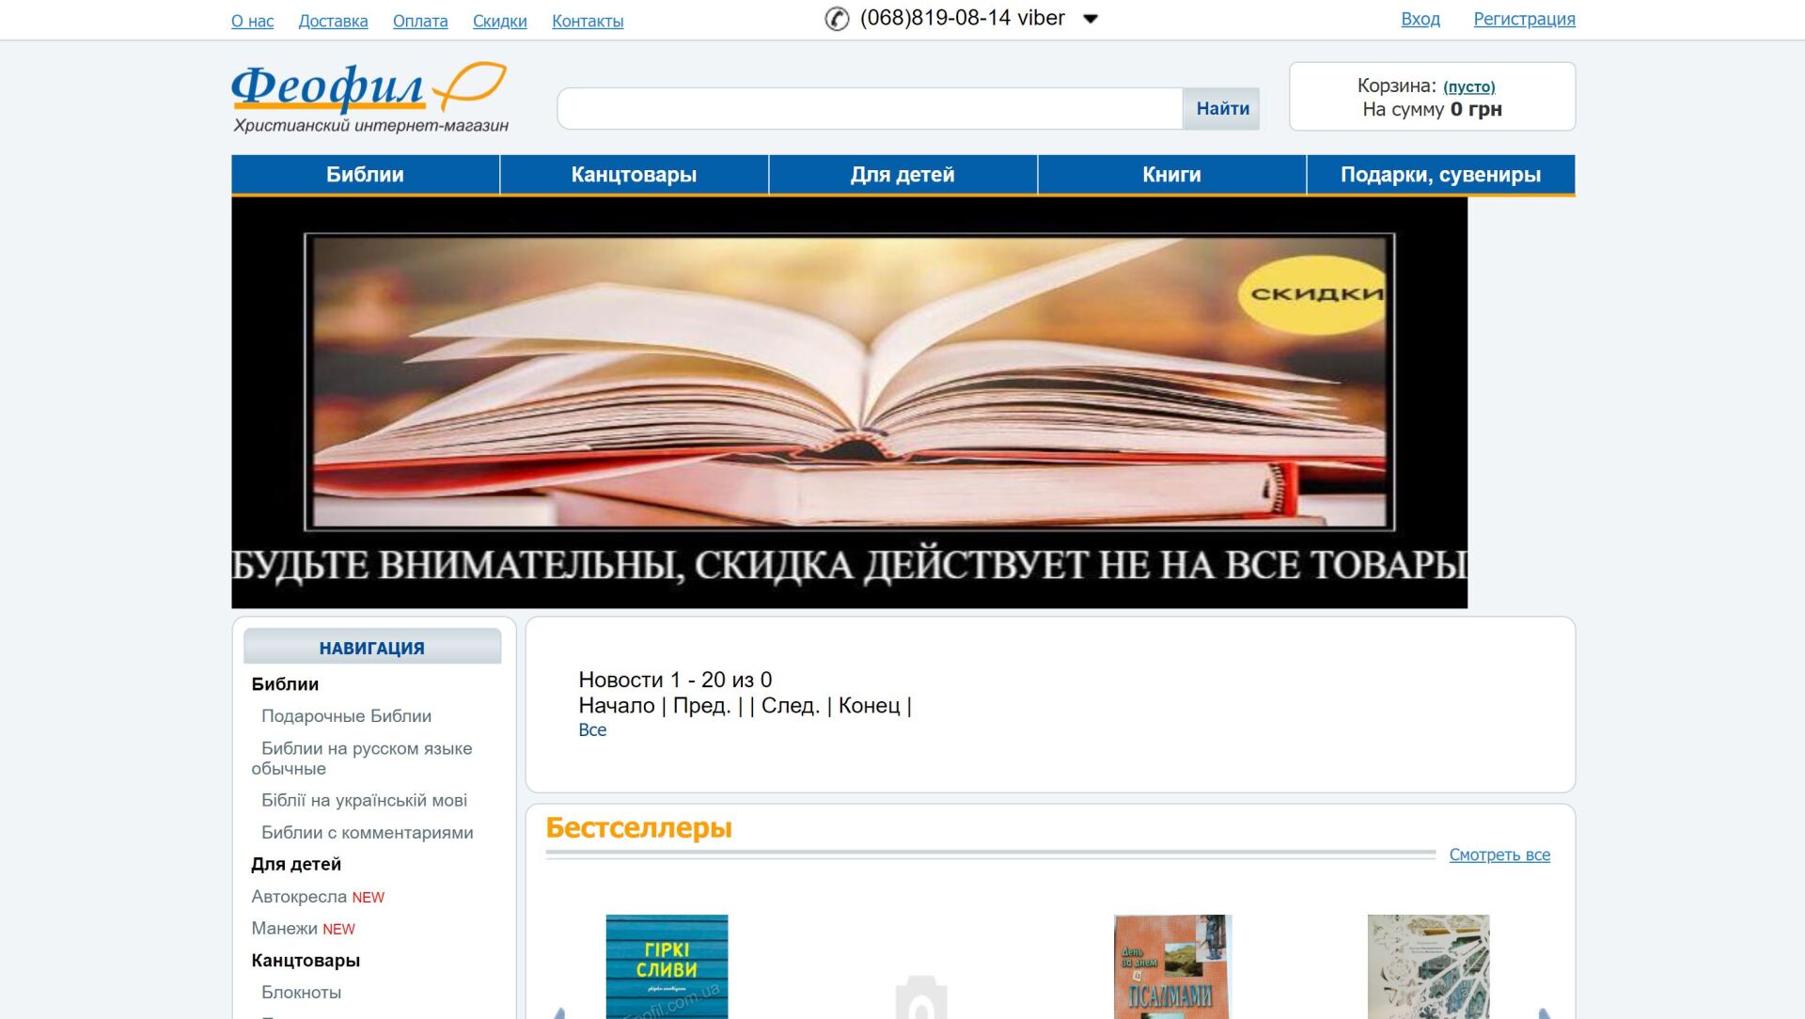
Task: Open Манежи NEW category
Action: pyautogui.click(x=303, y=929)
